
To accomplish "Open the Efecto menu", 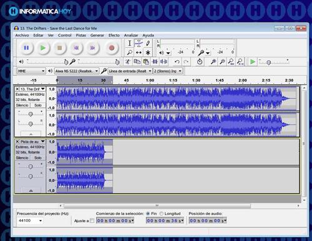I will (114, 35).
